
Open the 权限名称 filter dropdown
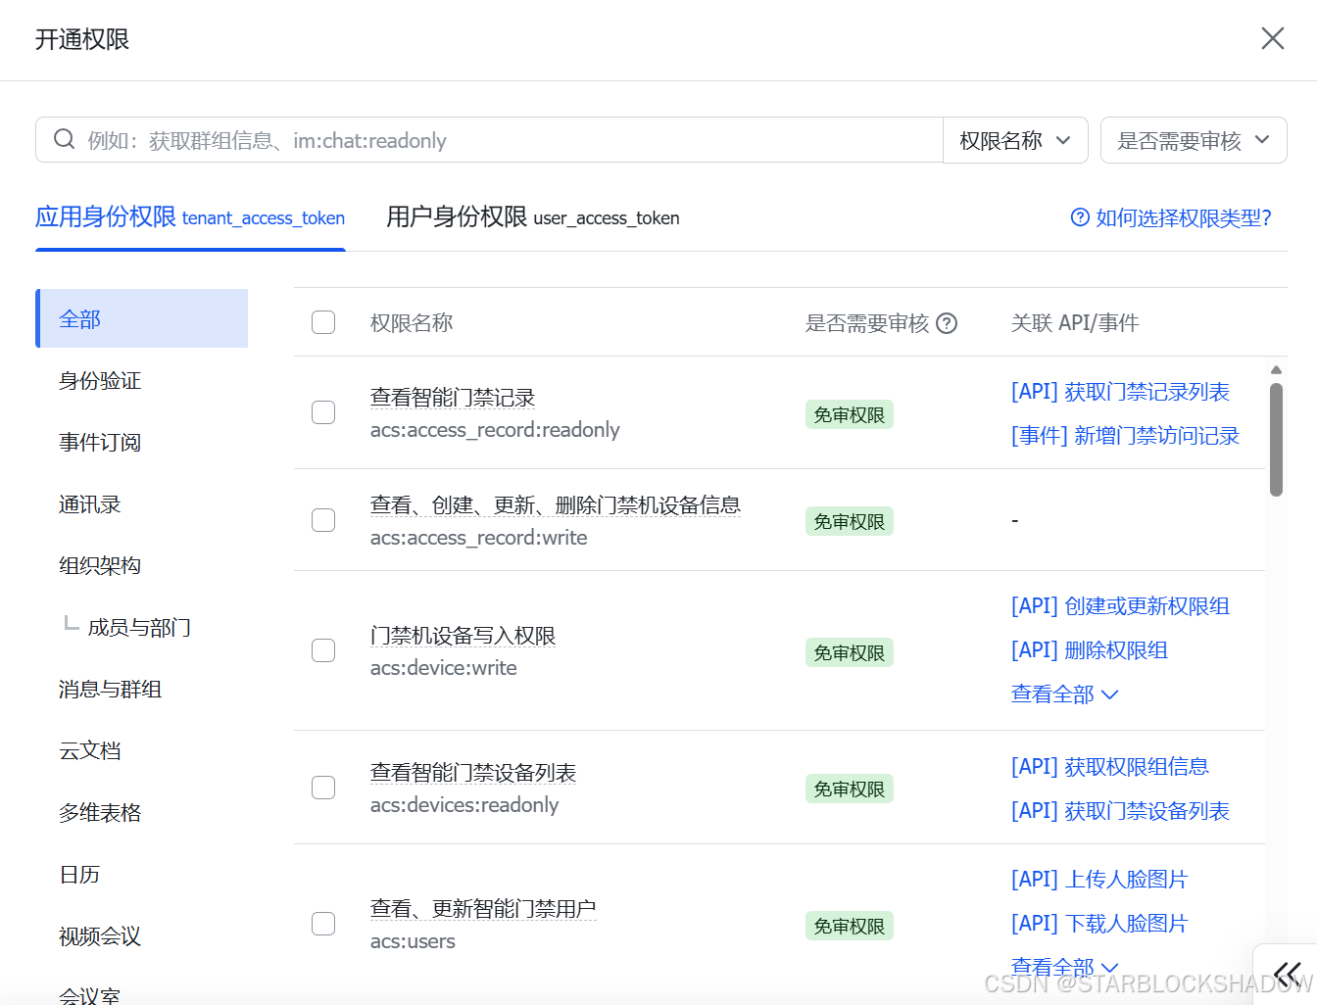(1015, 139)
